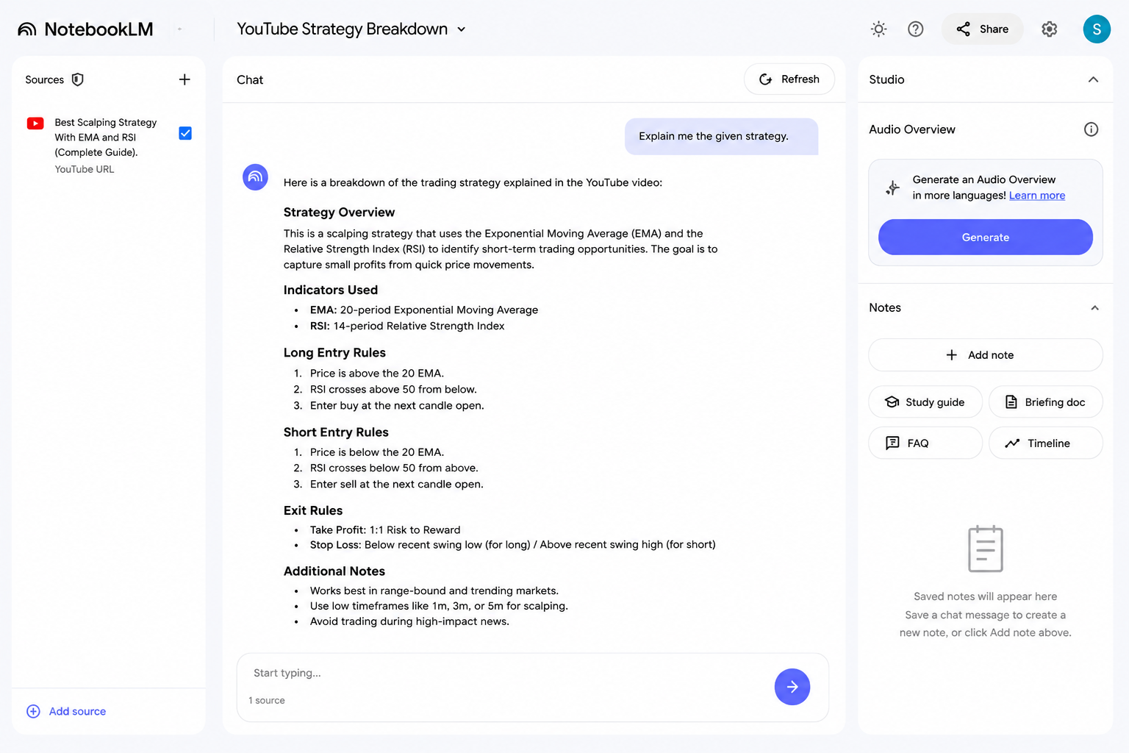Click the 'Take Profit: 1:1 Risk to Reward' line
The image size is (1129, 753).
[x=385, y=530]
